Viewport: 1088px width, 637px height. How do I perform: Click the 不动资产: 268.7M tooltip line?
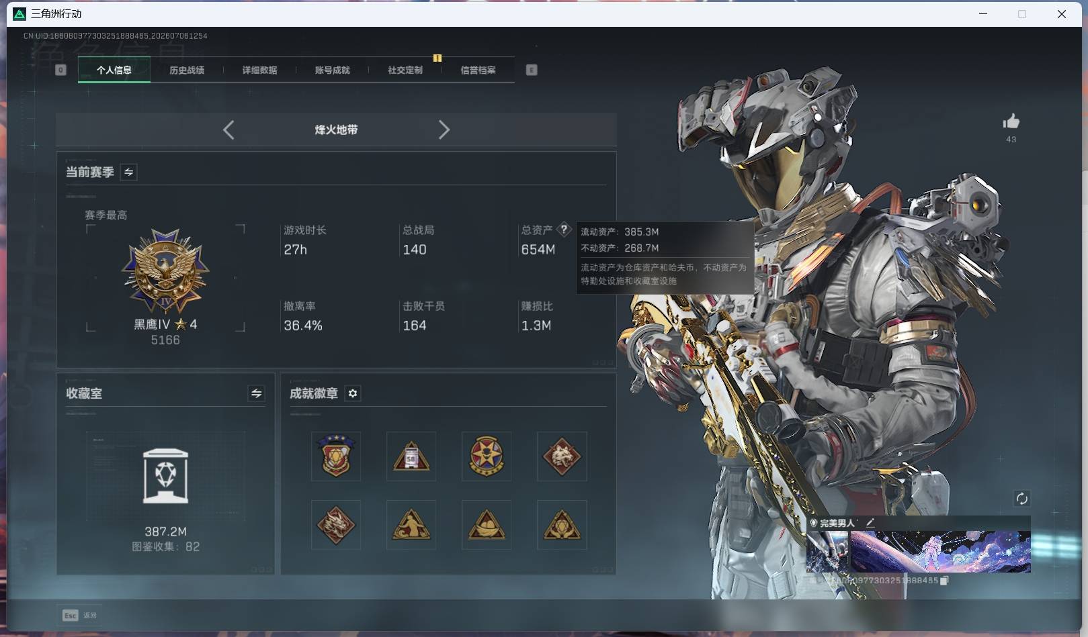pos(620,248)
